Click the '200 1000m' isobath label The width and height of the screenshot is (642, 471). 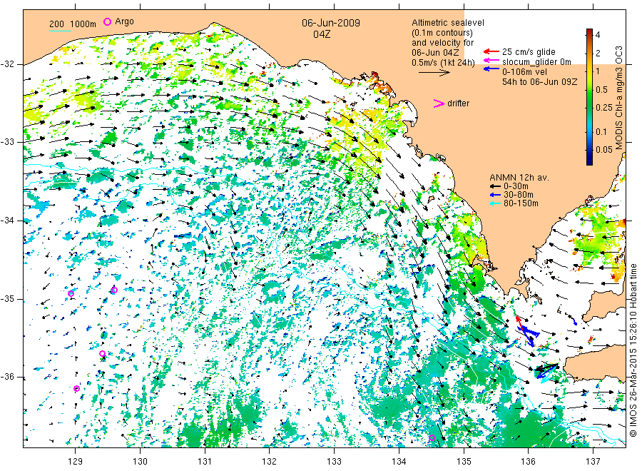click(73, 24)
